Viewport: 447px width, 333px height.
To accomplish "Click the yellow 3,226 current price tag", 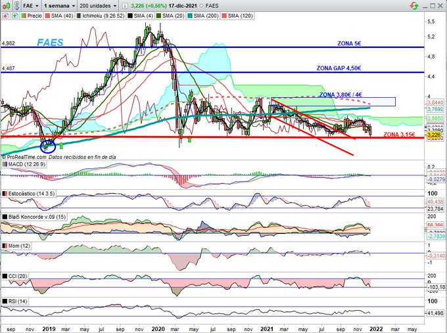I will point(435,136).
